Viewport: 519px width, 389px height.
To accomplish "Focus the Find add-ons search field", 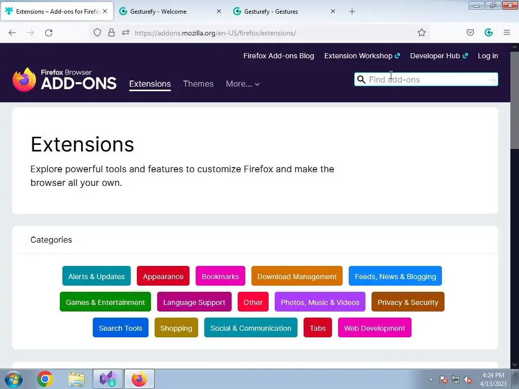I will [426, 80].
